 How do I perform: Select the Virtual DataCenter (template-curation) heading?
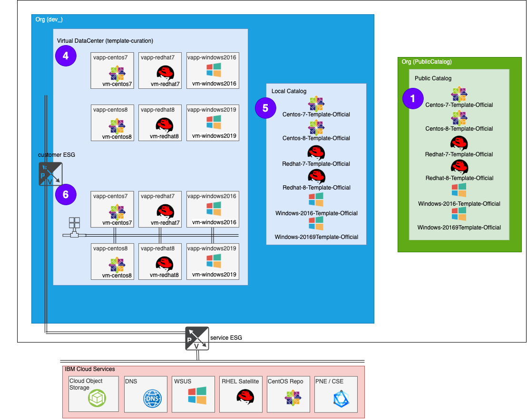click(105, 41)
